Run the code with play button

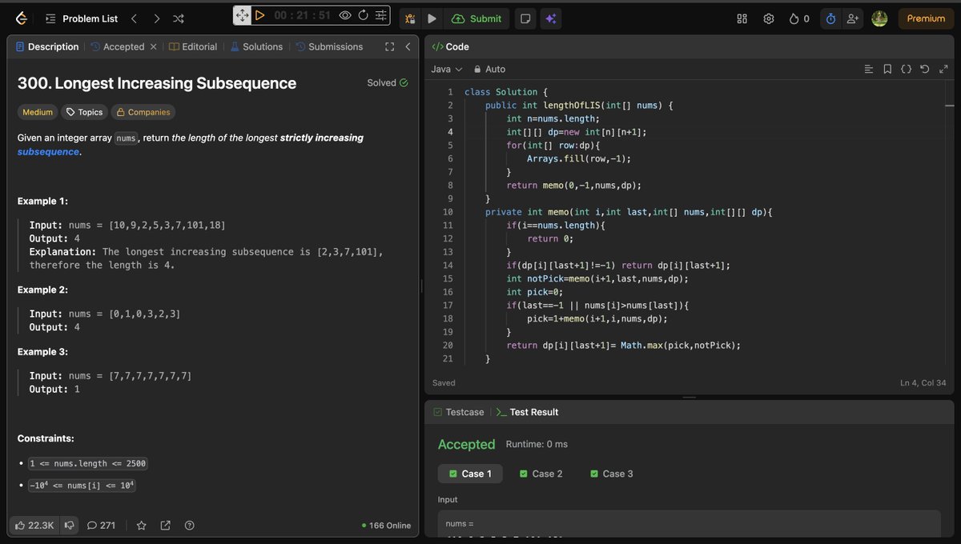[432, 18]
